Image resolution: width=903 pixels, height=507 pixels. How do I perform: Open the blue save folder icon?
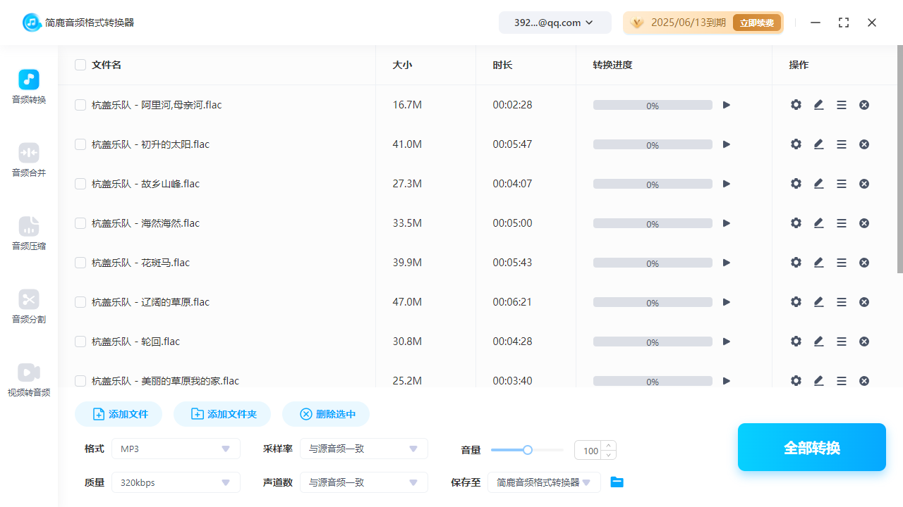click(617, 482)
